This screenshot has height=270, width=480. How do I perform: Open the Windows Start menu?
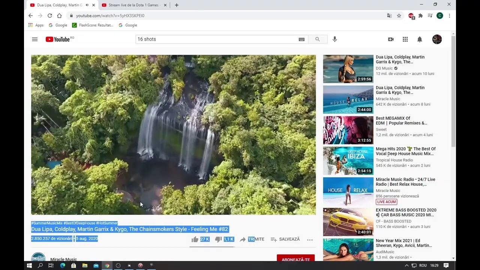pyautogui.click(x=29, y=265)
